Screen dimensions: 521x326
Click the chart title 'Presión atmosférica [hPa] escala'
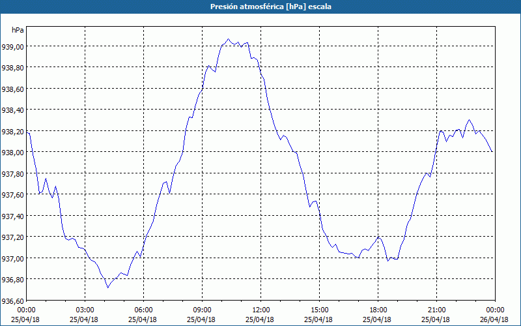(x=271, y=7)
